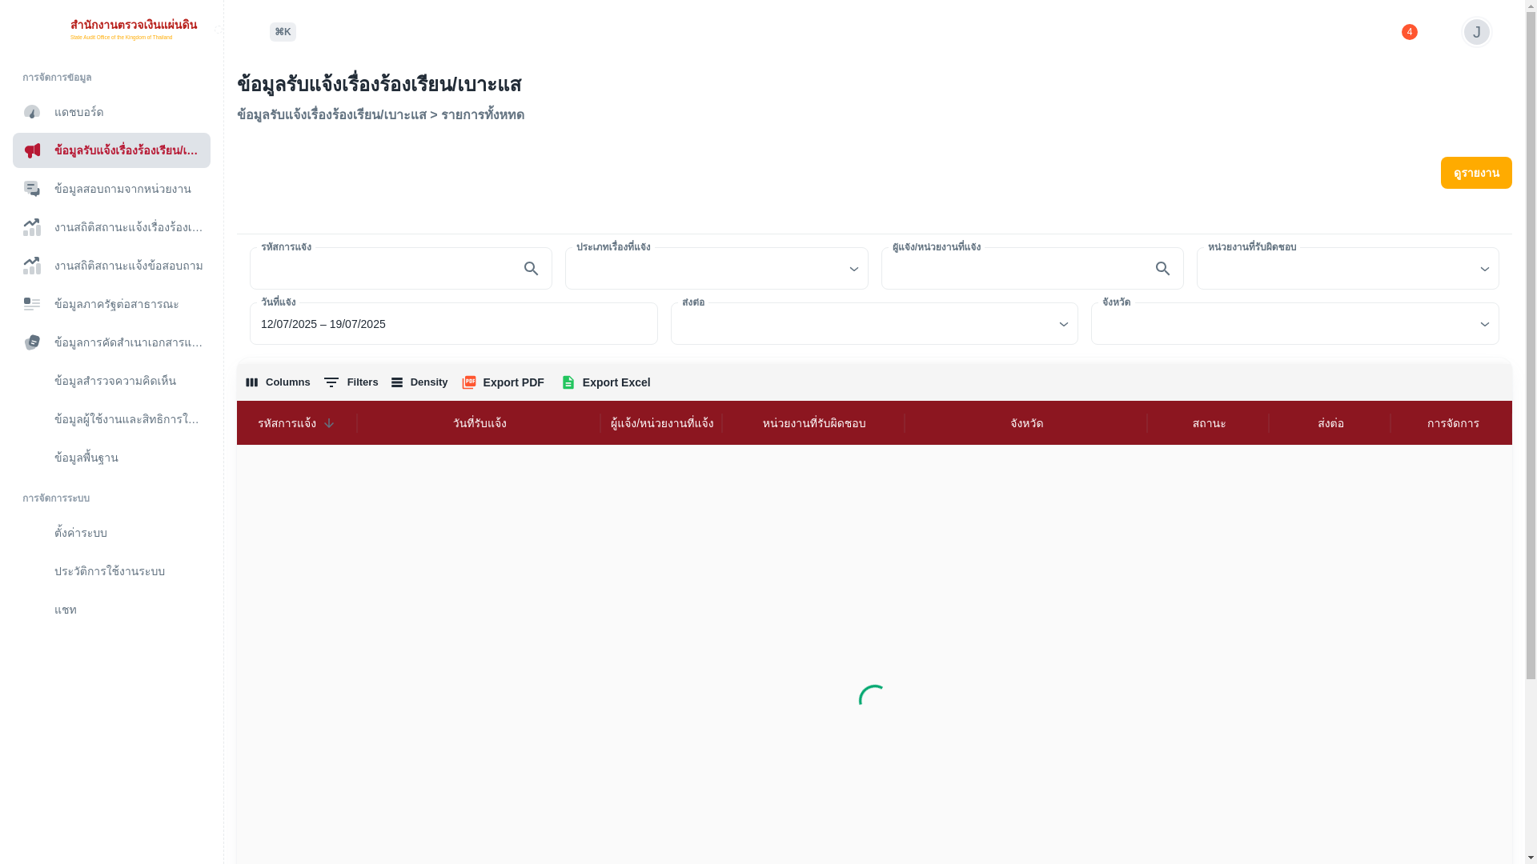Sort by ผู้แจ้ง/หน่วยงานที่แจ้ง column header

click(x=662, y=423)
